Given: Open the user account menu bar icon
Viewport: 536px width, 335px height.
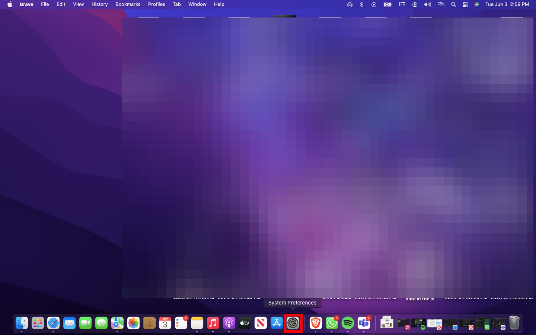Looking at the screenshot, I should click(415, 4).
